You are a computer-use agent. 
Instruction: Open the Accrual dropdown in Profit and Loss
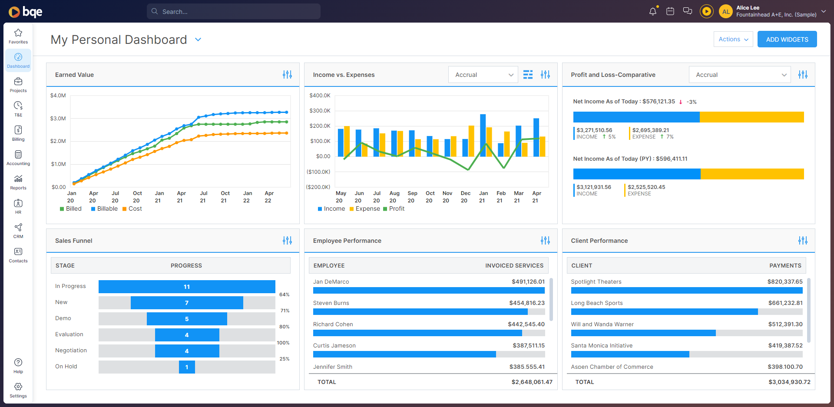coord(740,74)
